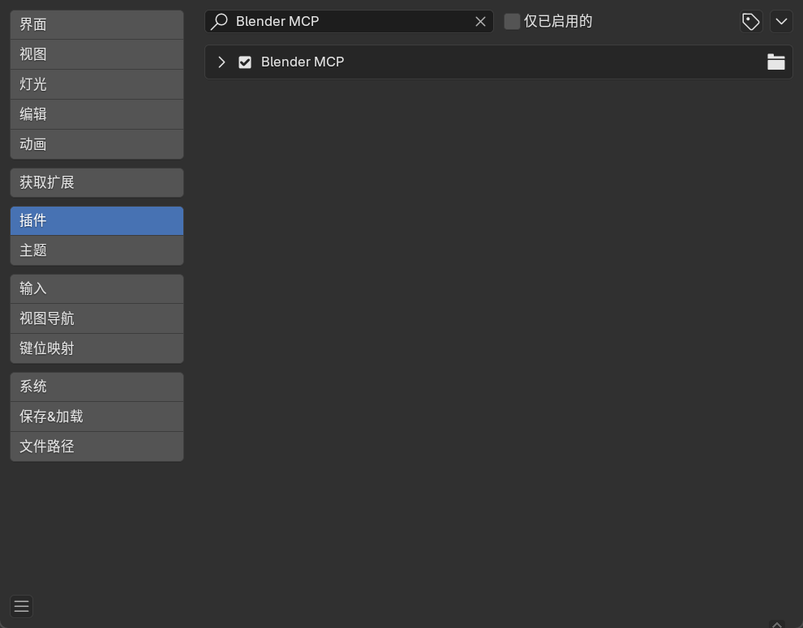The height and width of the screenshot is (628, 803).
Task: Go to the 视图导航 section
Action: tap(97, 319)
